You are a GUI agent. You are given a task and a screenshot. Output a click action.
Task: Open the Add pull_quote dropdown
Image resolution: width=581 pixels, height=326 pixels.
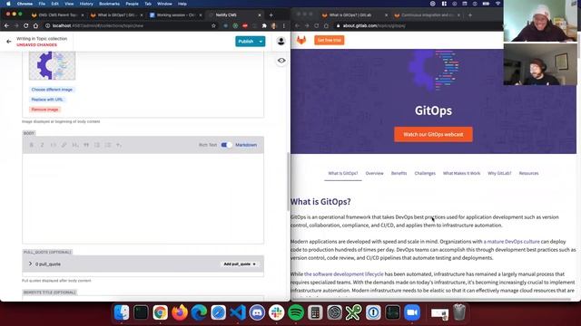(x=240, y=264)
